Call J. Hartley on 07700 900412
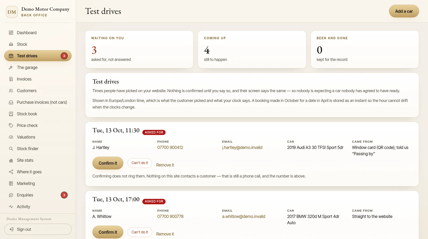The height and width of the screenshot is (239, 428). point(170,147)
